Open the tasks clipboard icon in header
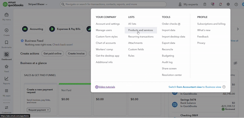Viewport: 244px width, 118px height. tap(205, 4)
